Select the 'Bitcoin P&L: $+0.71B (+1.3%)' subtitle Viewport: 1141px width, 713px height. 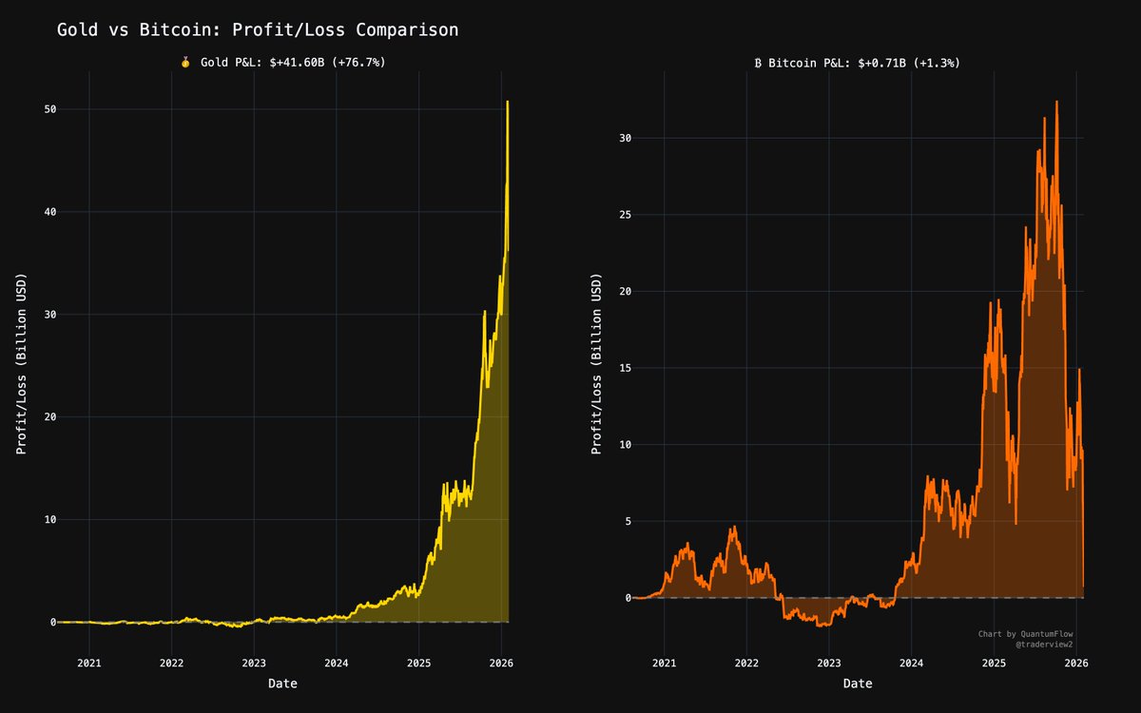866,63
